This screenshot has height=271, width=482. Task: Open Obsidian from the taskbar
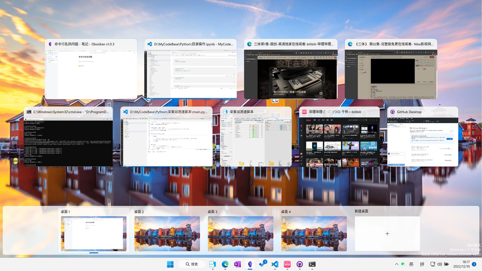250,264
